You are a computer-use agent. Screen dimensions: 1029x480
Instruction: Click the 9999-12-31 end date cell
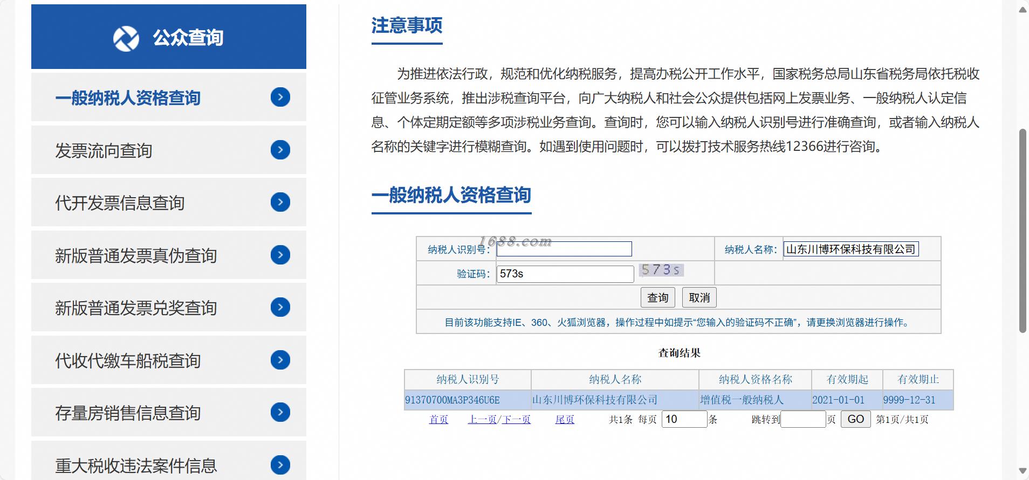[x=918, y=400]
